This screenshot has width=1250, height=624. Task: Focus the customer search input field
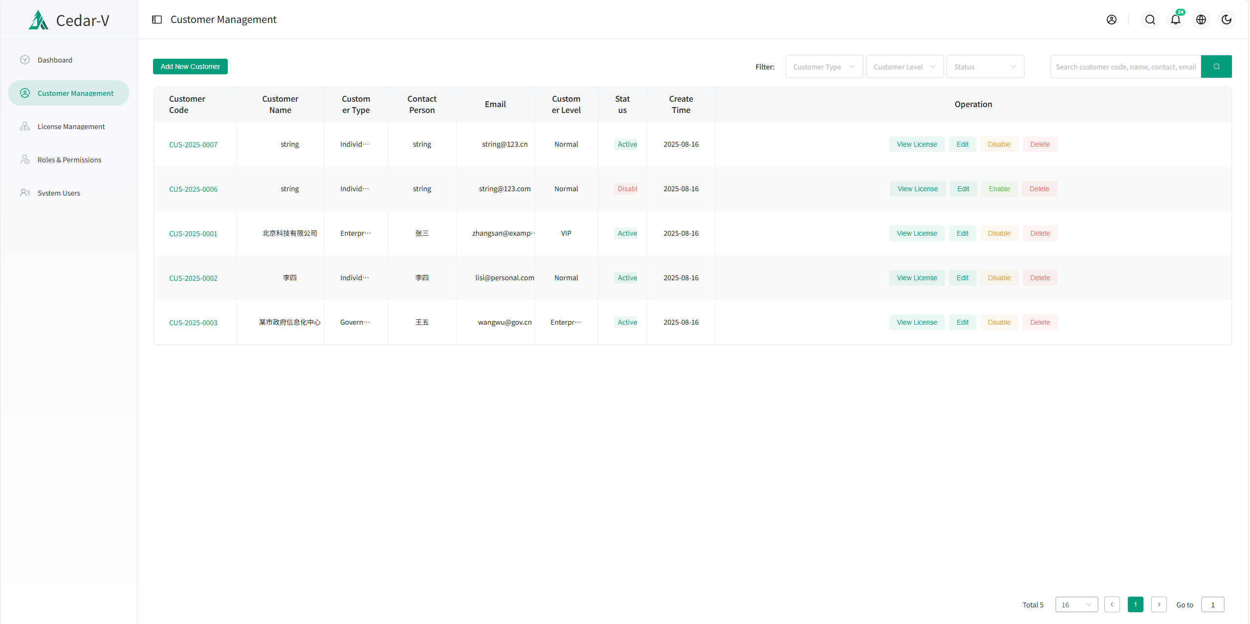click(x=1125, y=67)
